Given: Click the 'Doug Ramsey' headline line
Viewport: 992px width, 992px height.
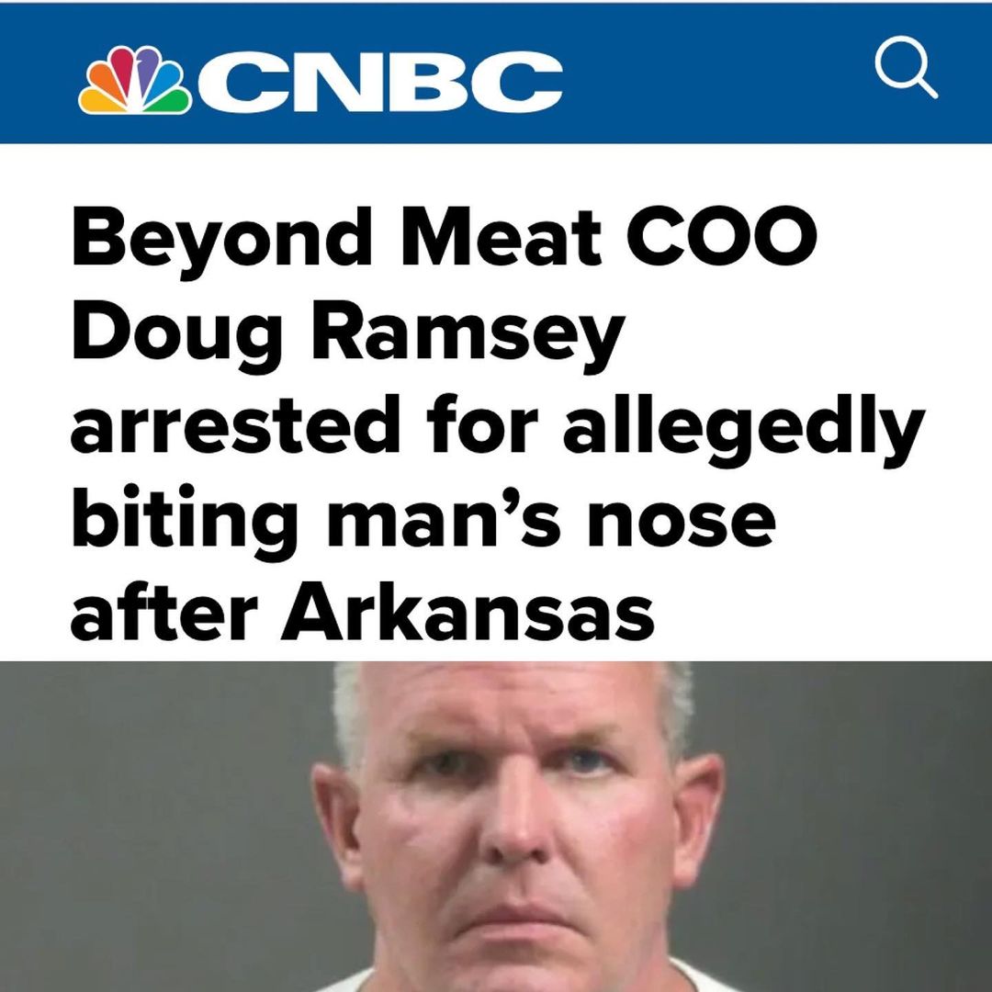Looking at the screenshot, I should [x=348, y=341].
